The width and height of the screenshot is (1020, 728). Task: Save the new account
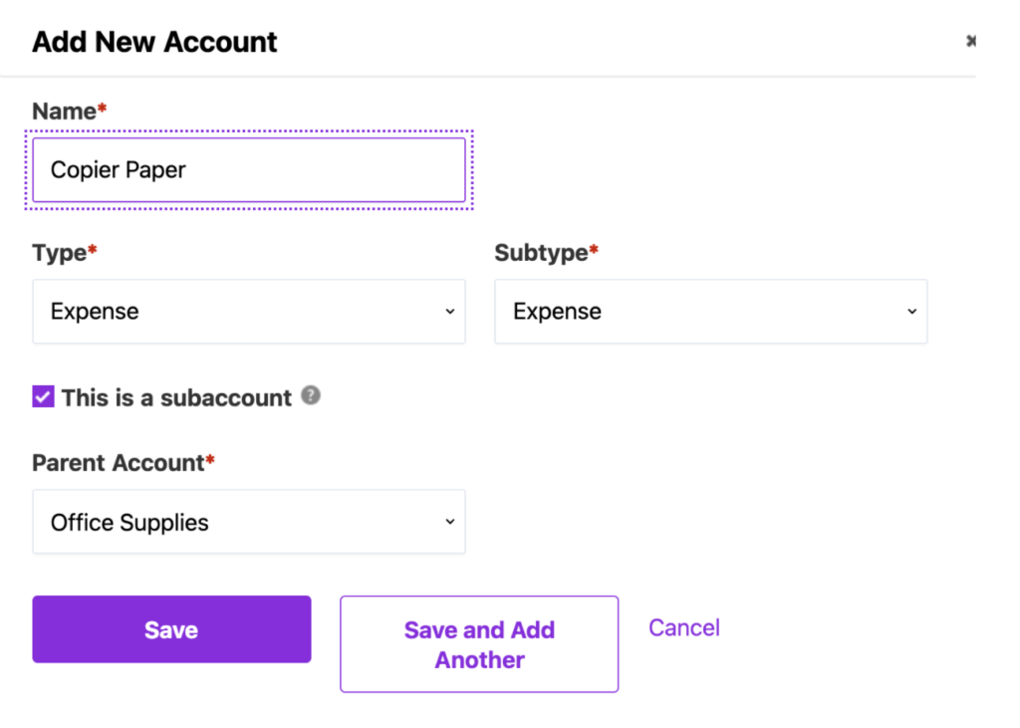[x=171, y=629]
